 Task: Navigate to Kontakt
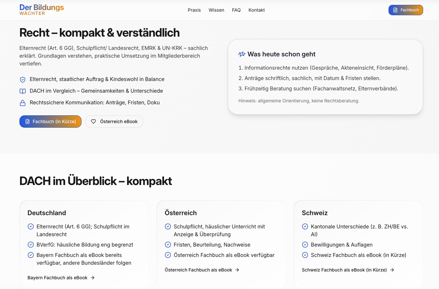point(257,10)
